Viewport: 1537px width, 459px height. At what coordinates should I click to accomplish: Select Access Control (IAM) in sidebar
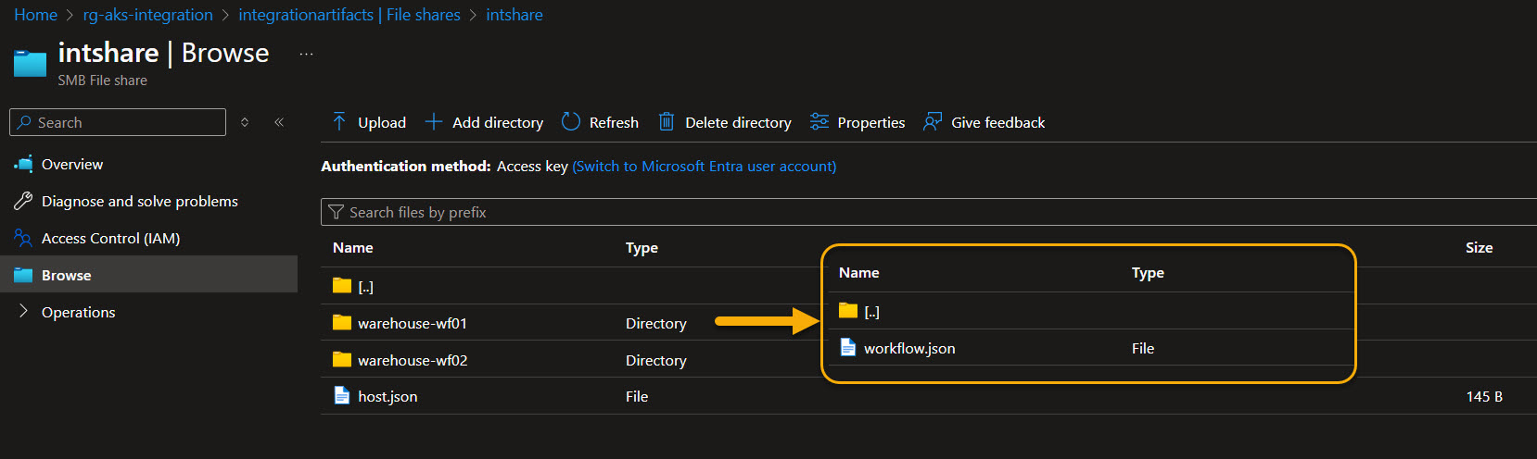pos(110,239)
